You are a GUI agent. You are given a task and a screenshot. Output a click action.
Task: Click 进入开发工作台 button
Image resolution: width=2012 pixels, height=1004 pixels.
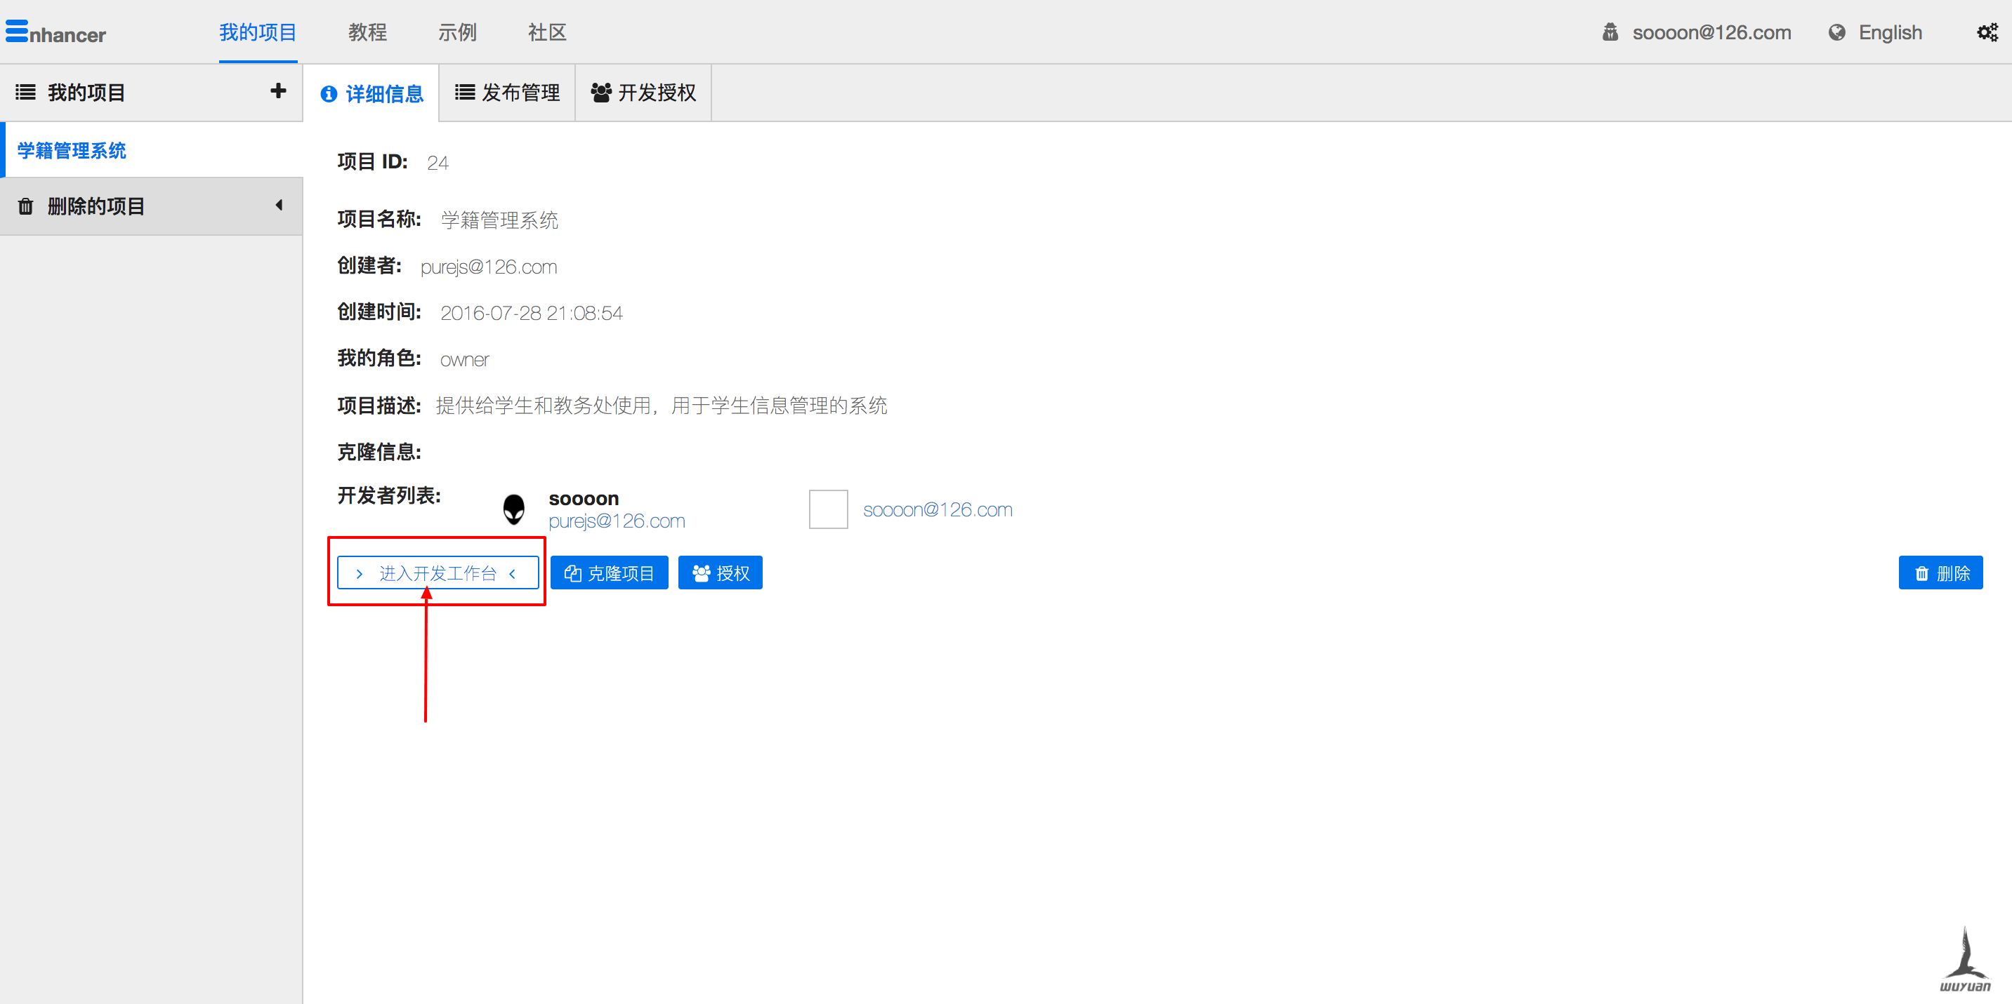(438, 573)
